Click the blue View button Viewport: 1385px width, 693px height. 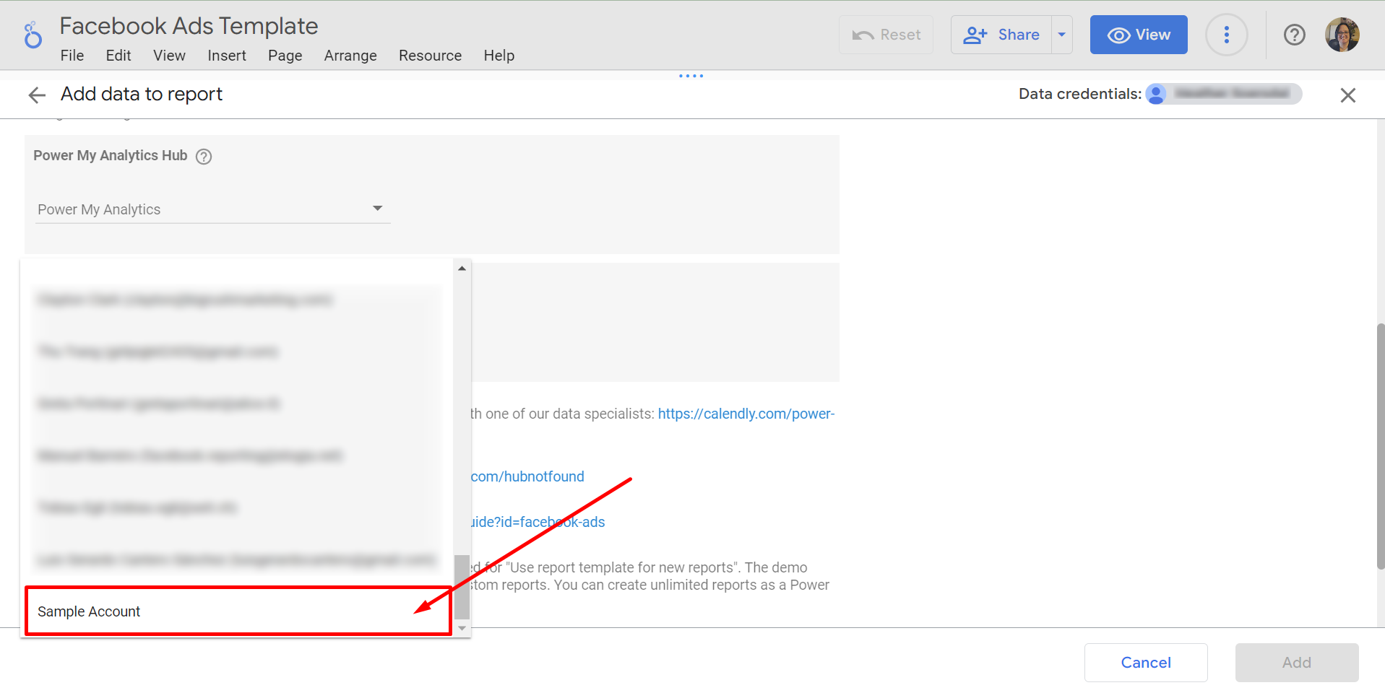tap(1138, 35)
